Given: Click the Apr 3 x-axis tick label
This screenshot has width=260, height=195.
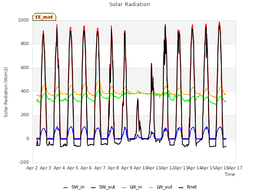Looking at the screenshot, I should [45, 168].
